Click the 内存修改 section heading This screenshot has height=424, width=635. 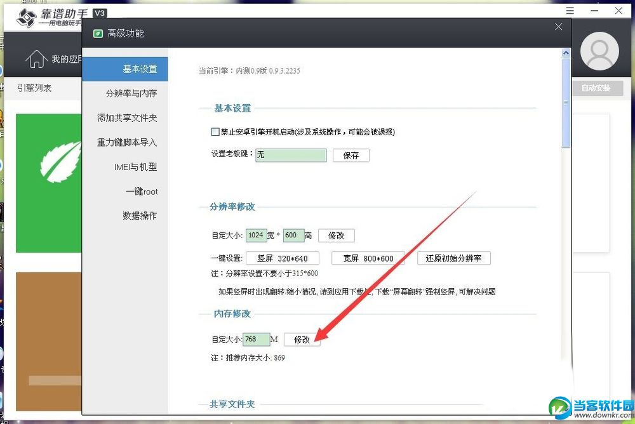[232, 314]
